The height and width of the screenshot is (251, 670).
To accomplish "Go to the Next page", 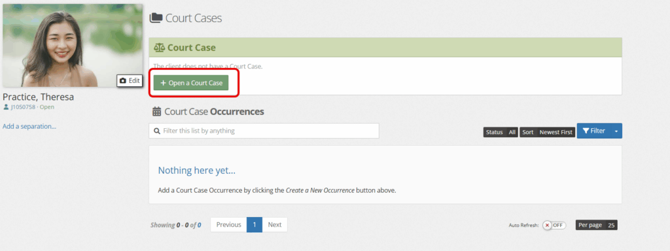I will (x=275, y=225).
